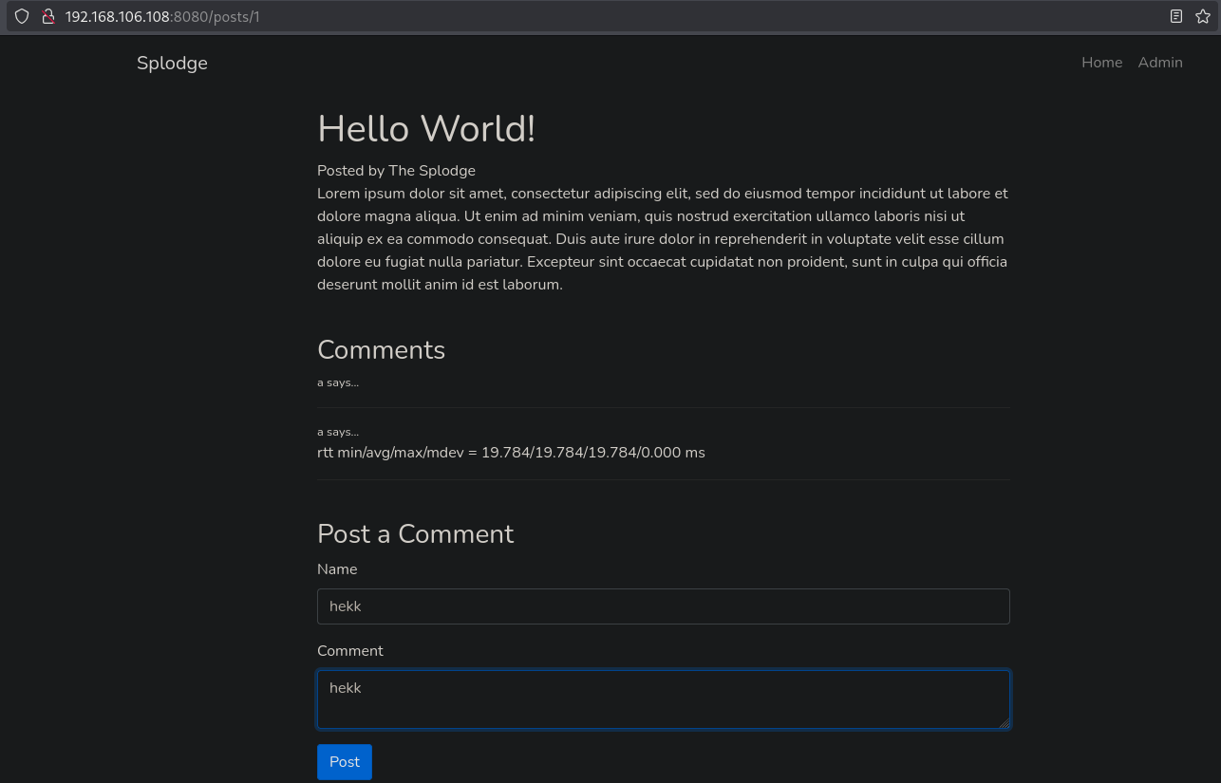Click the Lorem ipsum post paragraph

[663, 239]
